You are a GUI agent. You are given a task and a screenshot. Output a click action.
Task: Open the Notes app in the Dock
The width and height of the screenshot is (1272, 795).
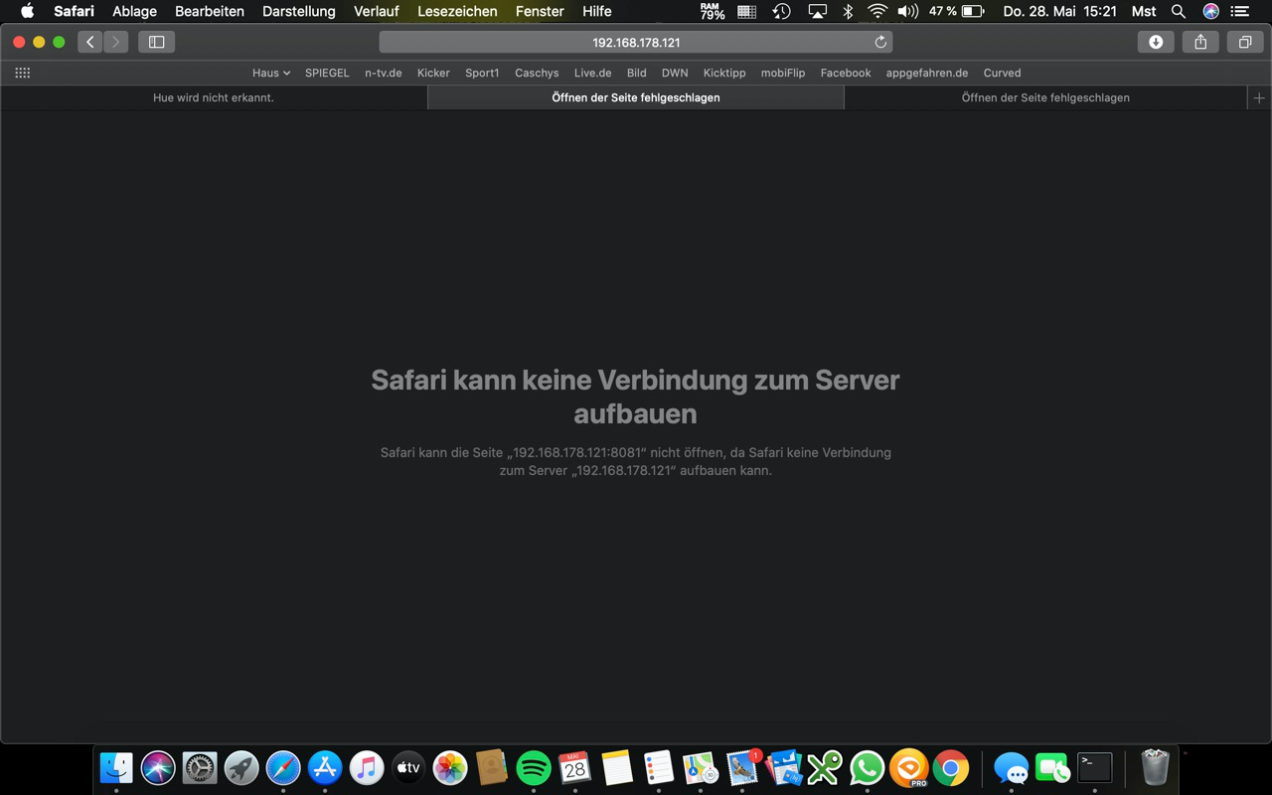coord(617,768)
